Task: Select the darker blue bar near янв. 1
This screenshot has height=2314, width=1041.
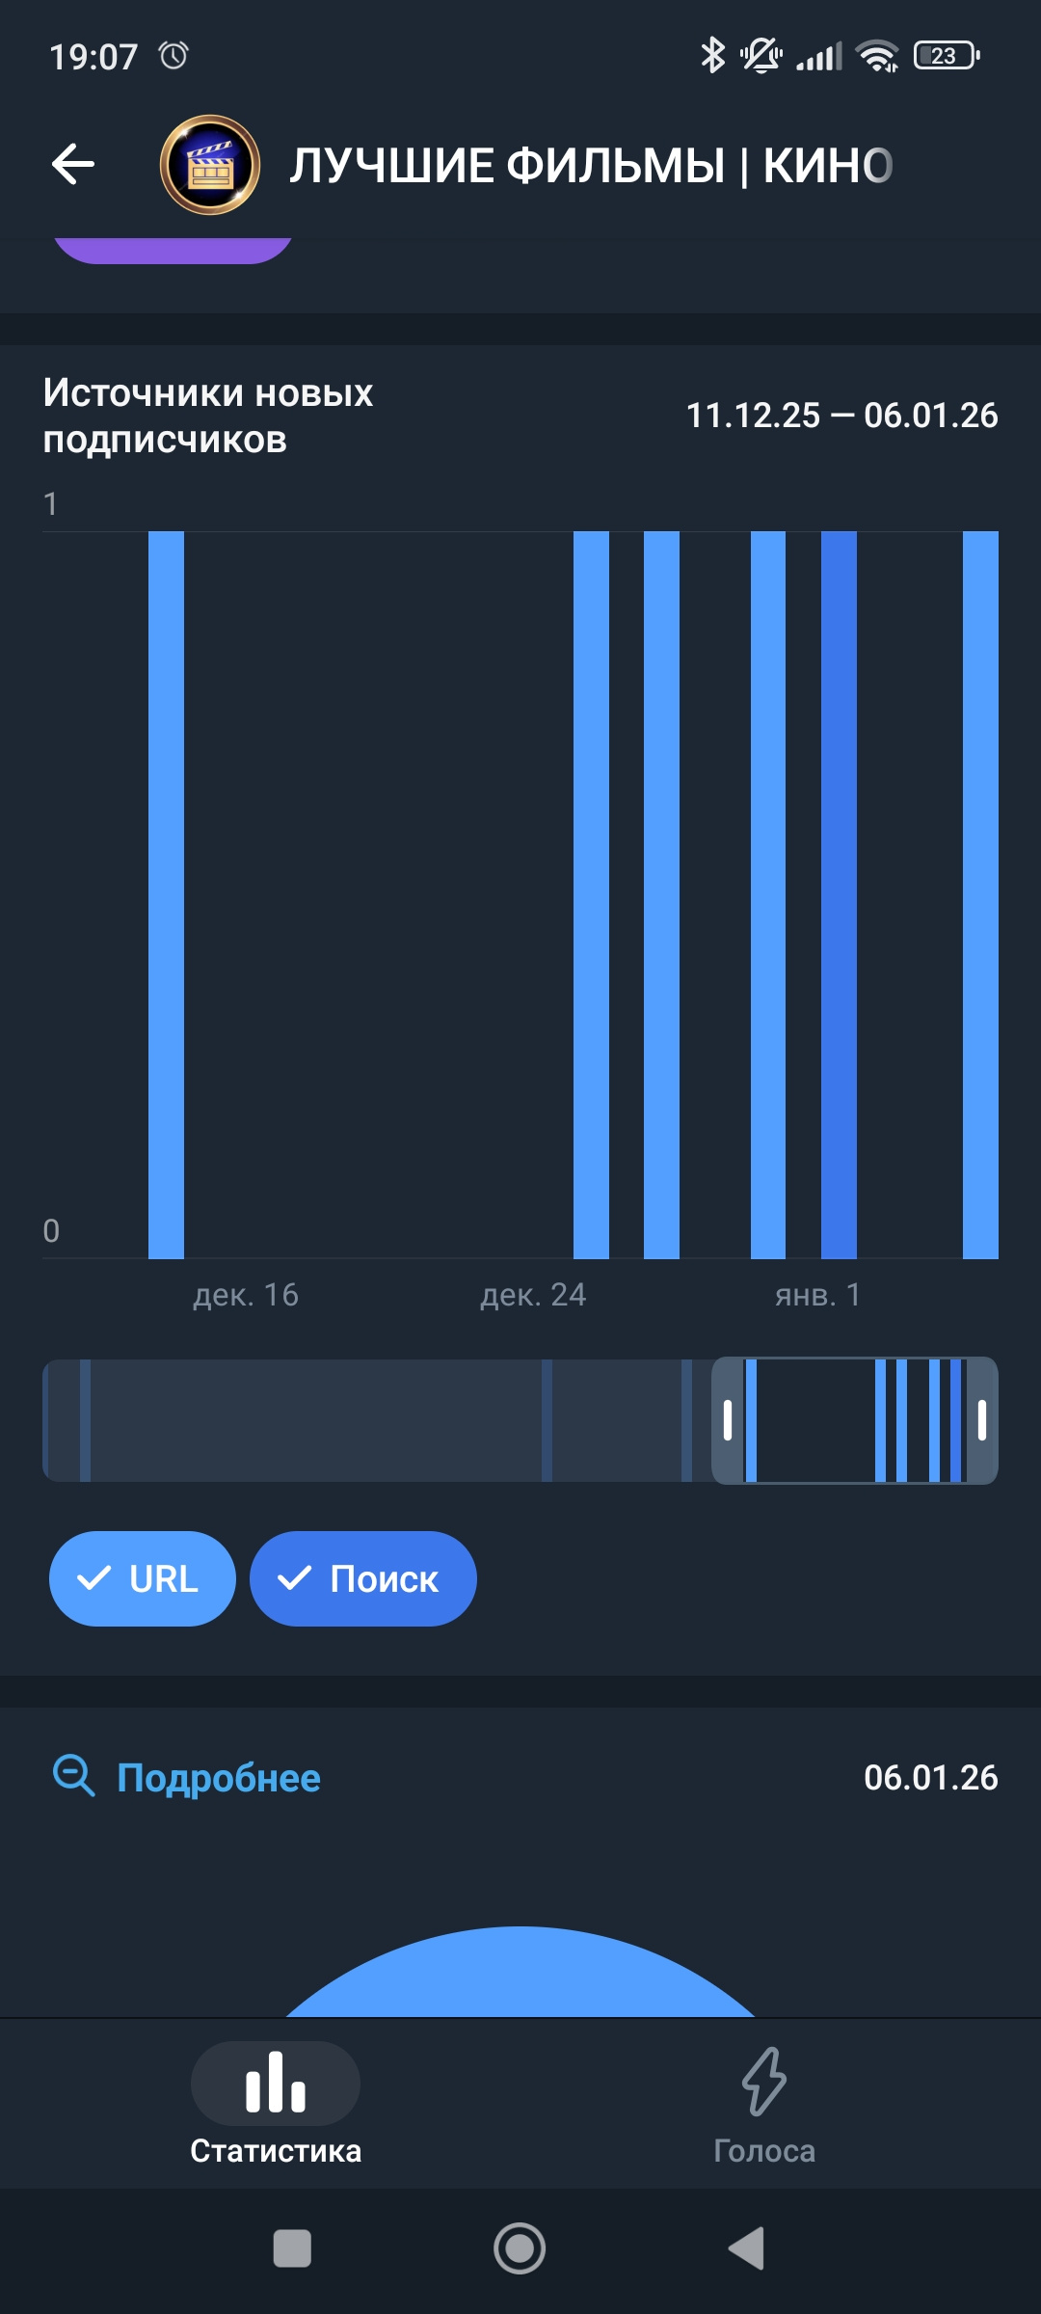Action: (x=839, y=895)
